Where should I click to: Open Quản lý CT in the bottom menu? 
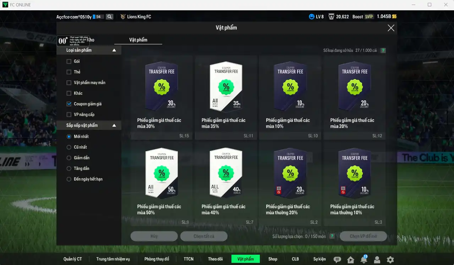point(73,259)
